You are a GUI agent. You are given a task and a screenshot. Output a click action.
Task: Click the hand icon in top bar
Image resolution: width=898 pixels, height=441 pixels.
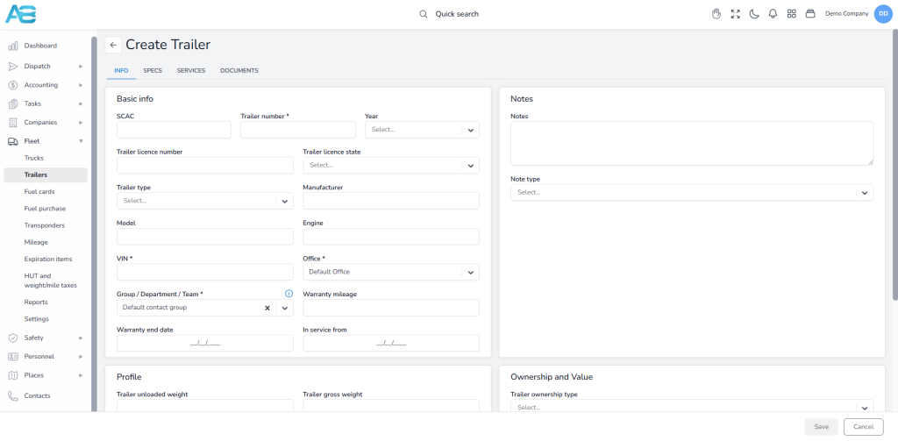[x=716, y=14]
